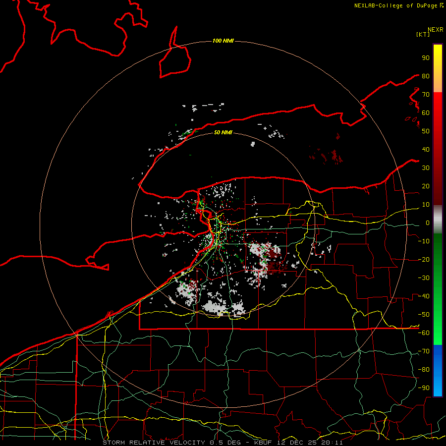Click the -80 scale value
446x446 pixels.
pyautogui.click(x=424, y=370)
